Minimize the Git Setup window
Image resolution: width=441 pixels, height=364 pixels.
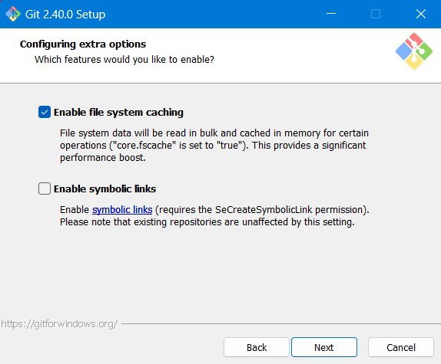click(331, 14)
